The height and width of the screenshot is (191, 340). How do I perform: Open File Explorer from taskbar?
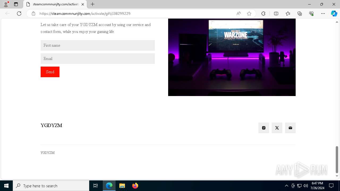(x=122, y=186)
